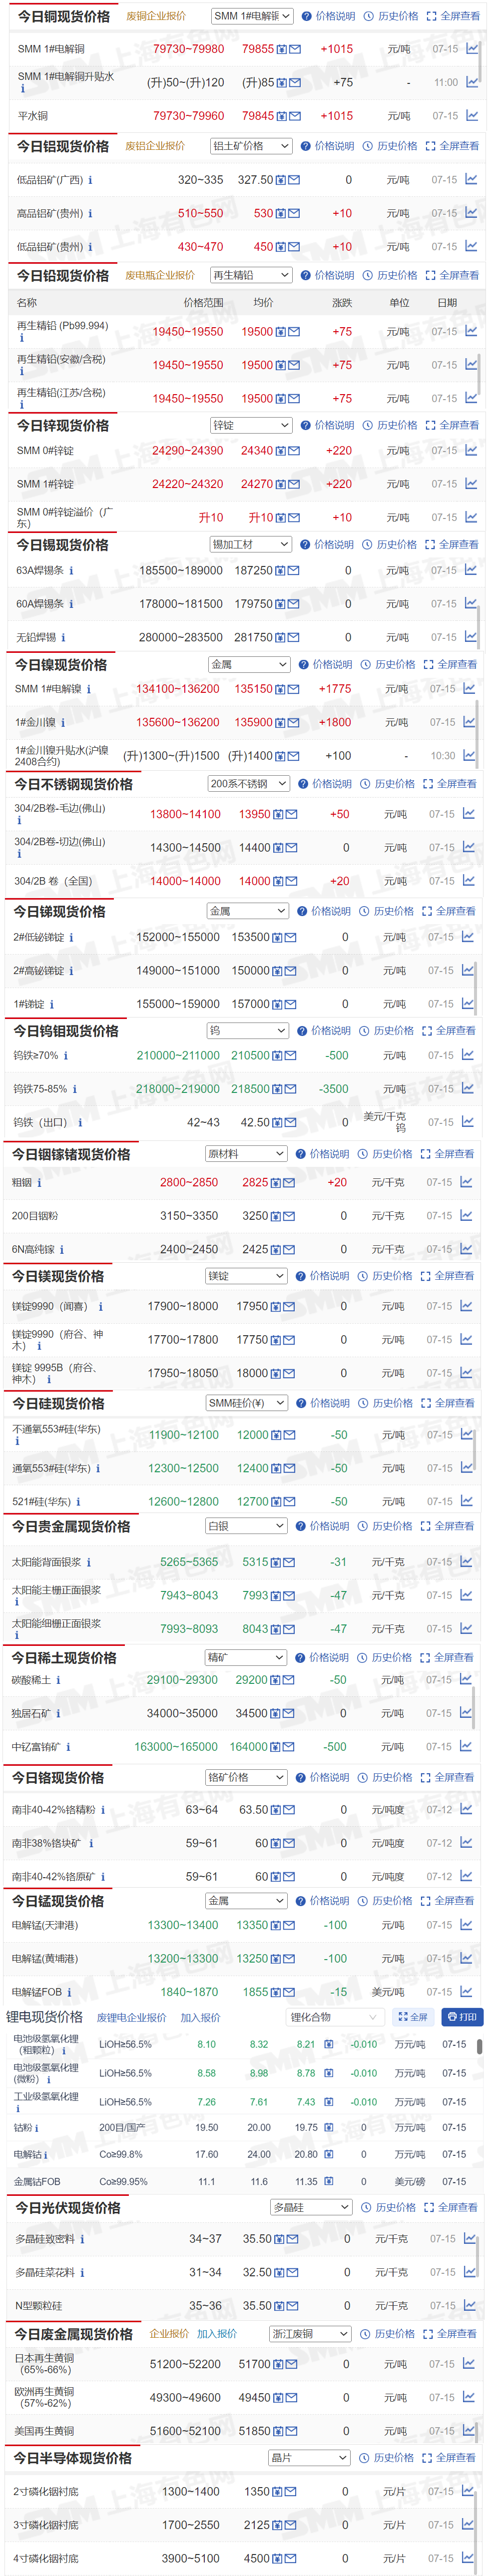Image resolution: width=489 pixels, height=2576 pixels.
Task: Show the info icon next to 太阳能背面银浆
Action: (x=88, y=1562)
